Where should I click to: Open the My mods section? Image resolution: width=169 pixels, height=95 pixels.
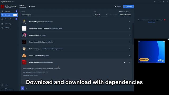tap(9, 11)
